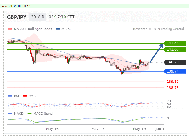Click the GBP/JPY pair title

click(17, 17)
